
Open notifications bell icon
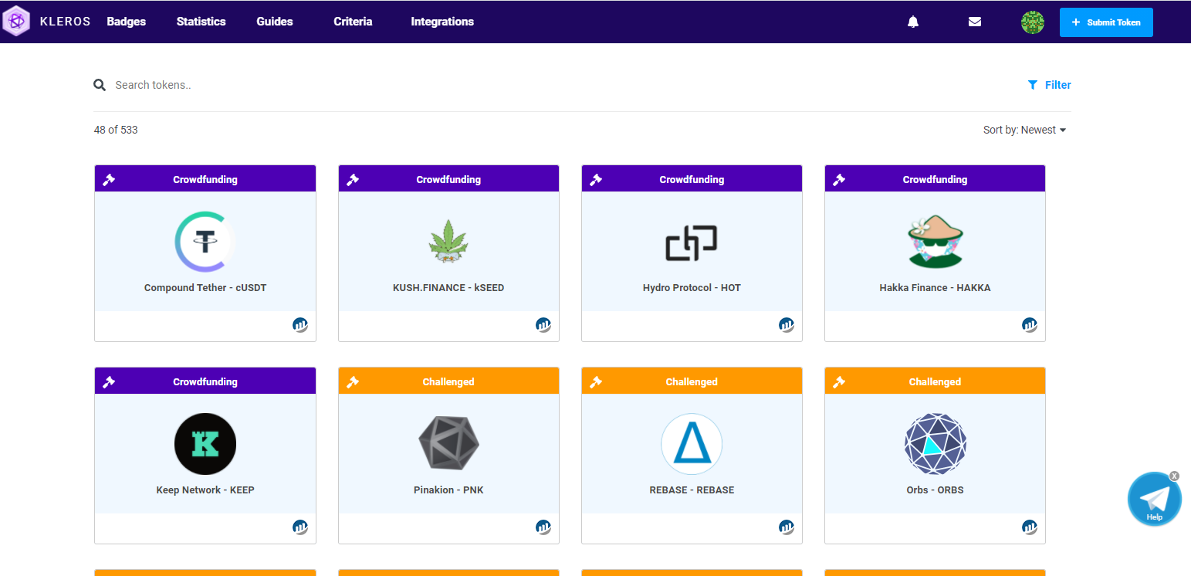(913, 22)
